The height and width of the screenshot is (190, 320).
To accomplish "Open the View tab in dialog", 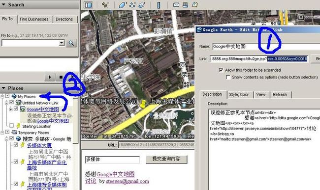I will coord(261,95).
